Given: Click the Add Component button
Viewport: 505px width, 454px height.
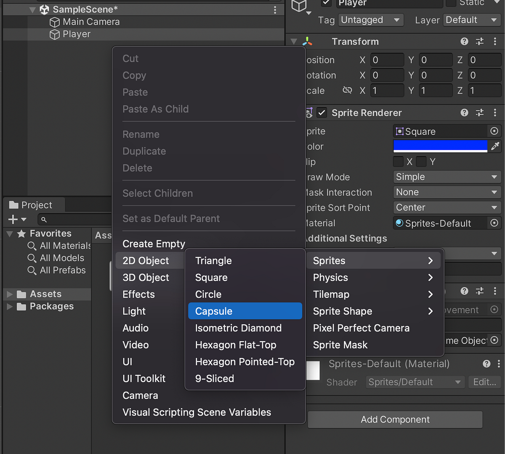Looking at the screenshot, I should (x=395, y=419).
